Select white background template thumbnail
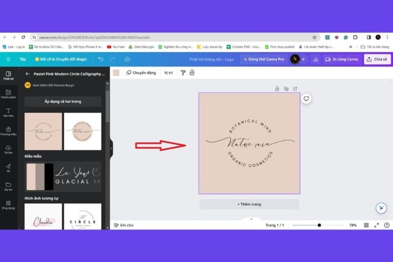The height and width of the screenshot is (262, 393). click(83, 131)
